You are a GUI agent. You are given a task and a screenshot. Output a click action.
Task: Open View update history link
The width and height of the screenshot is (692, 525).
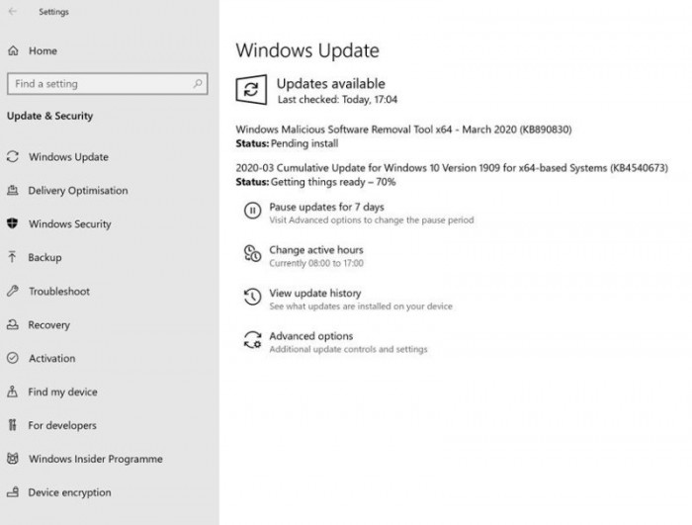tap(314, 293)
